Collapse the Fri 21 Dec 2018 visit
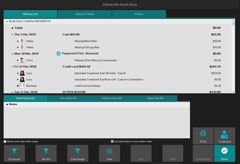This screenshot has width=240, height=164. (12, 67)
